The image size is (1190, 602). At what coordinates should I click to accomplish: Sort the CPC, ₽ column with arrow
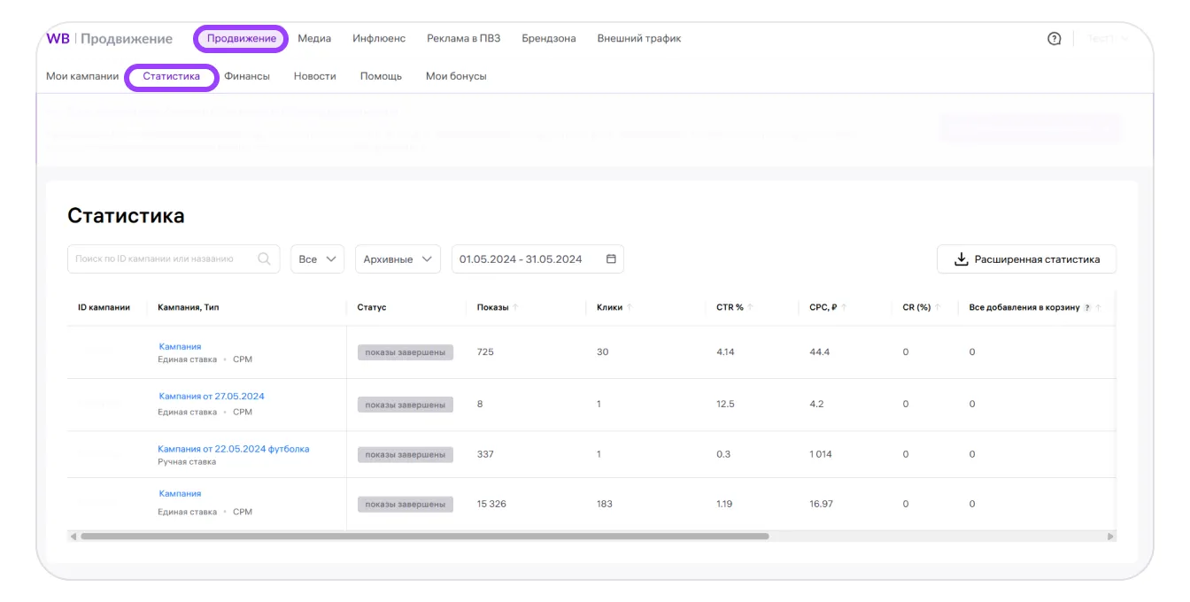click(844, 308)
